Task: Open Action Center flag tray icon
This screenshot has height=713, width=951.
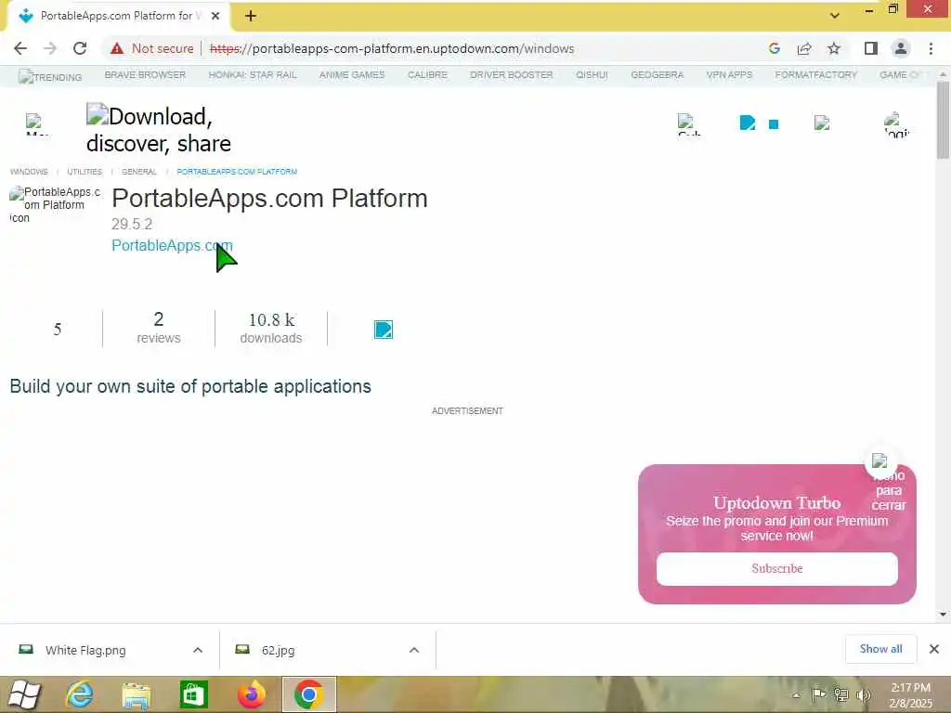Action: point(818,694)
